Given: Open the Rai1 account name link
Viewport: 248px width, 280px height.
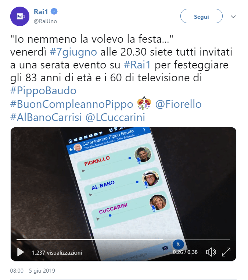Looking at the screenshot, I should [x=41, y=12].
